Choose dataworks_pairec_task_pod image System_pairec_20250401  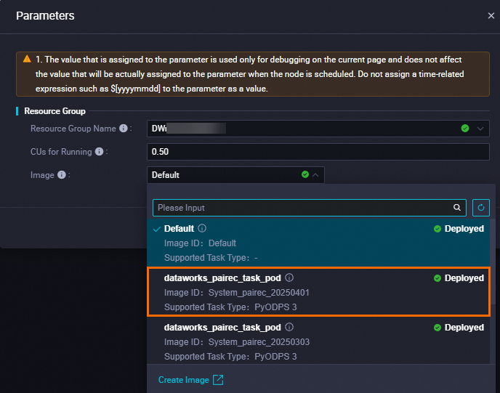click(318, 292)
